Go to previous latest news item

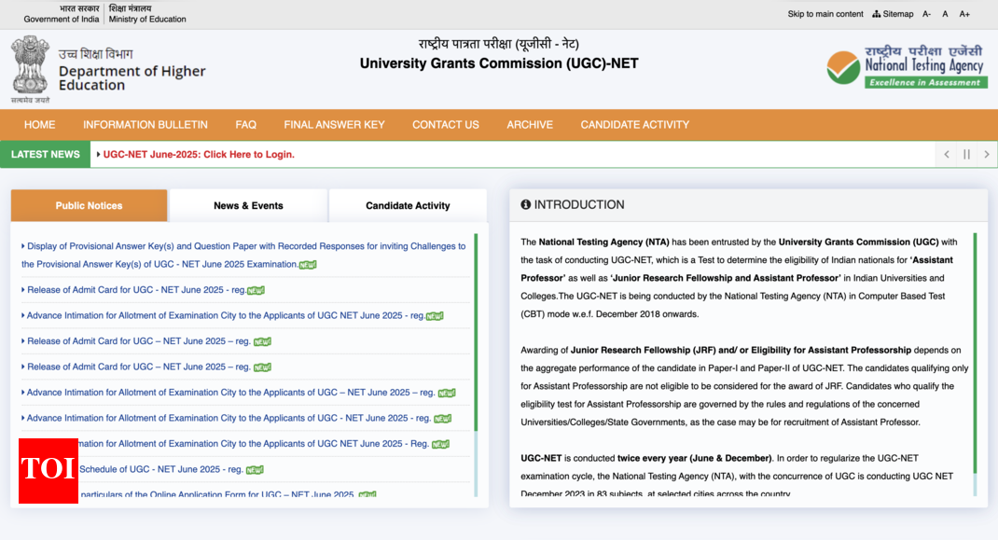tap(947, 154)
